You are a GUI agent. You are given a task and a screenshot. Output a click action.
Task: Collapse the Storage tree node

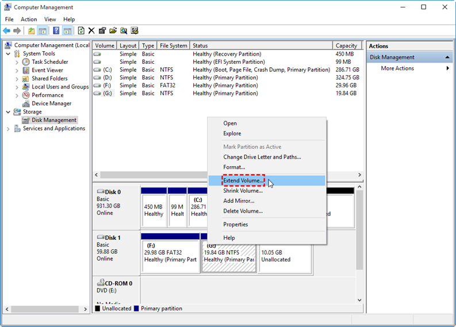click(8, 112)
